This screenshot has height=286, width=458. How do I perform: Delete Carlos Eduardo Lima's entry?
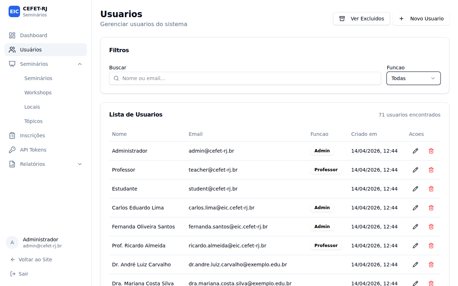(x=431, y=208)
